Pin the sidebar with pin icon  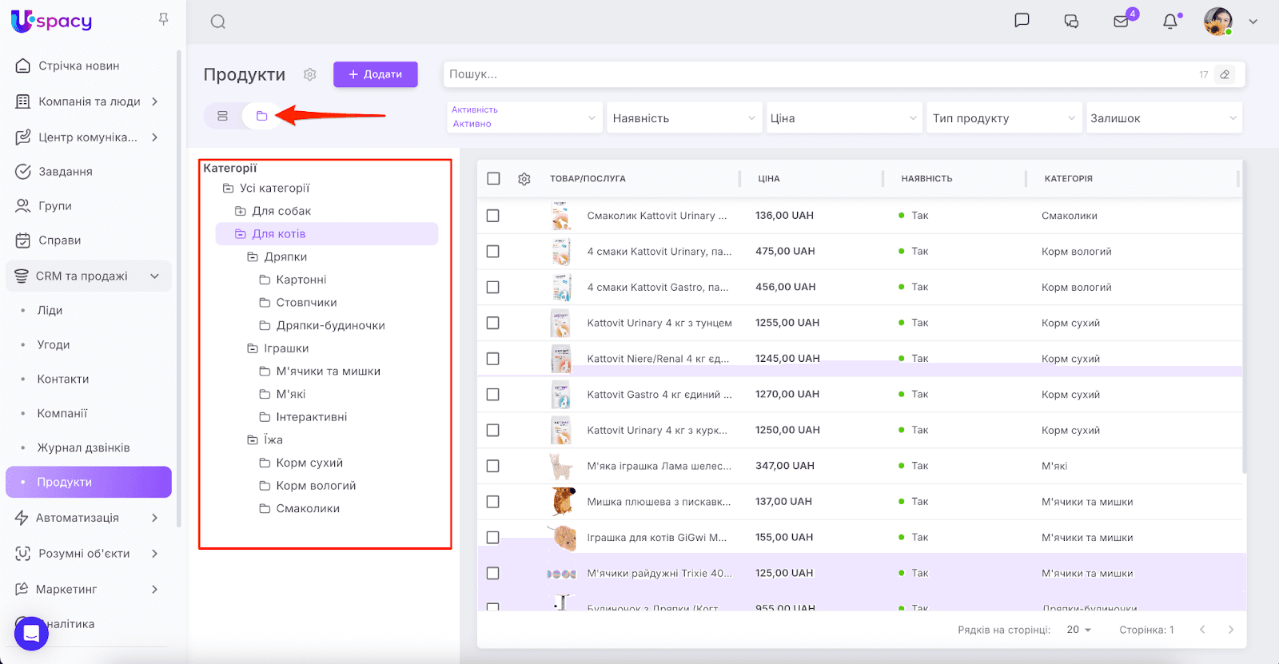[163, 19]
